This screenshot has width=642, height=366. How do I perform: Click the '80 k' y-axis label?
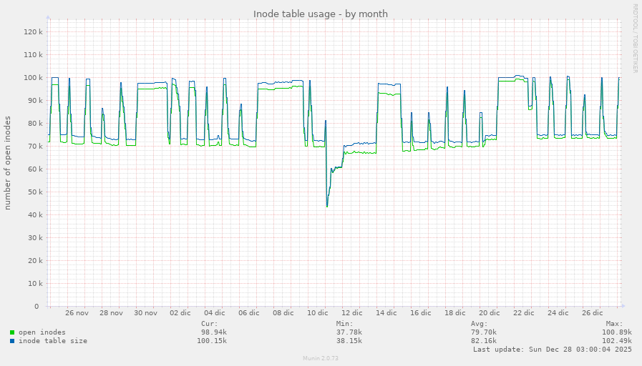click(x=35, y=124)
